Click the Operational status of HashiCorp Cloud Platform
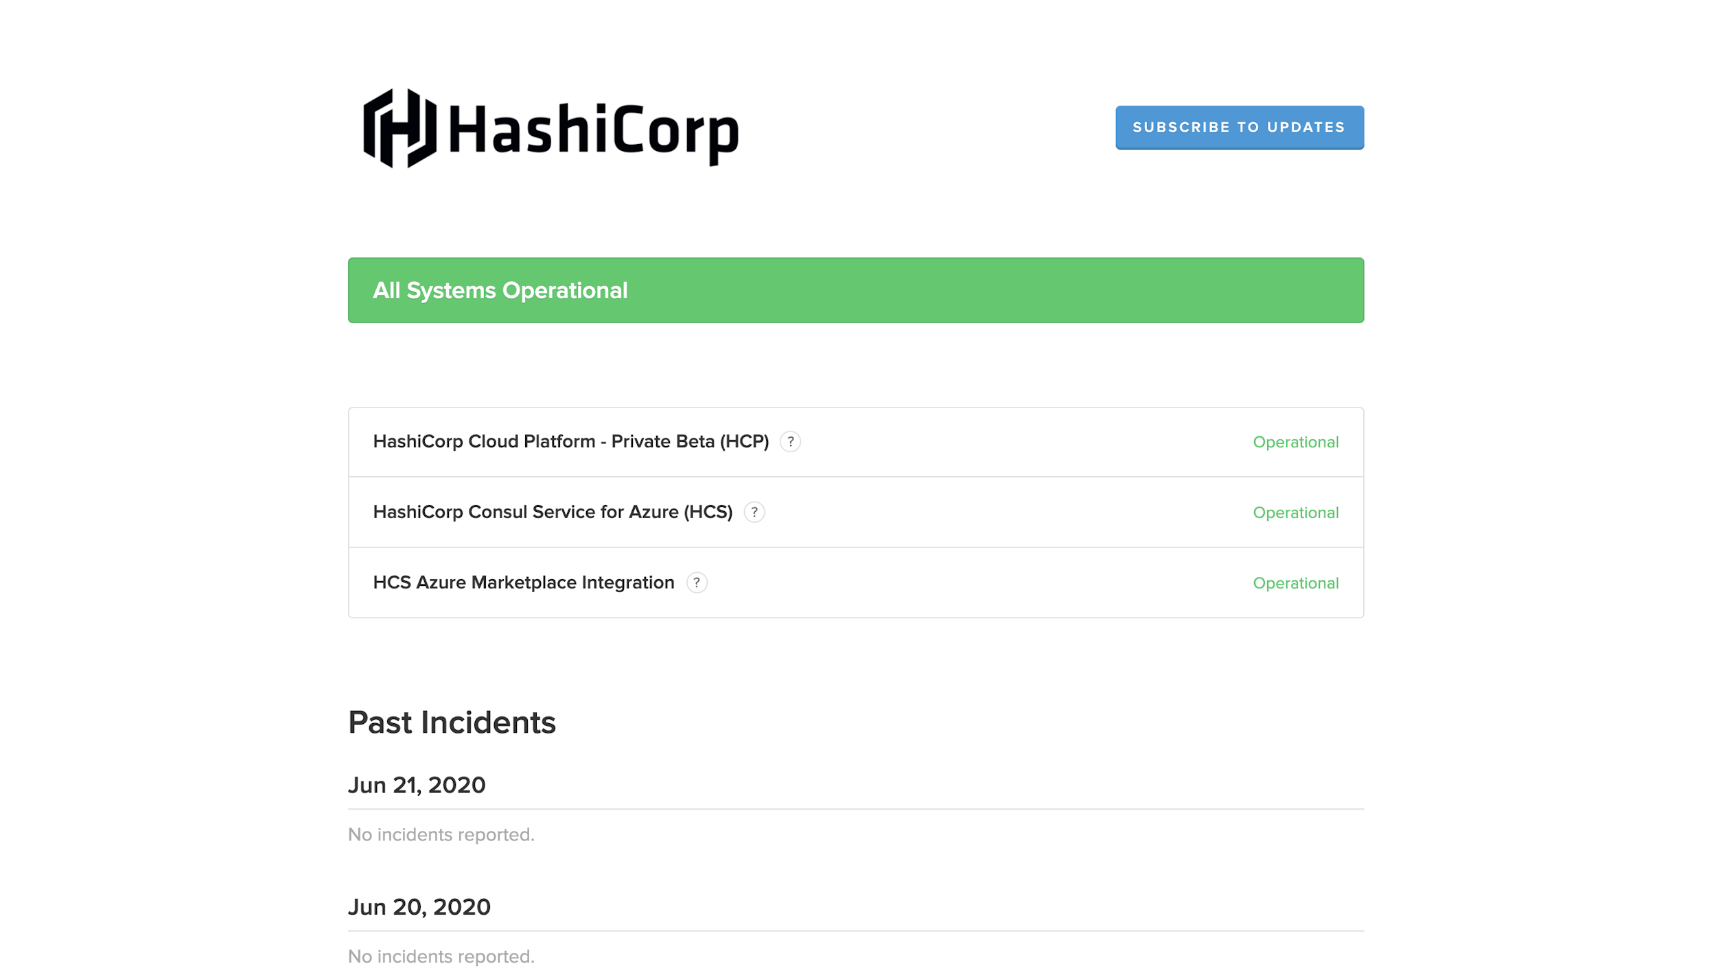The height and width of the screenshot is (977, 1716). 1296,442
